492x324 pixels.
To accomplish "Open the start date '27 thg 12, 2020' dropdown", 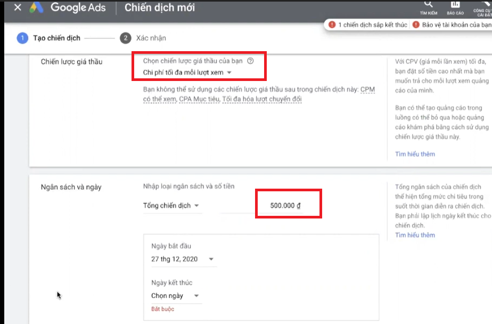I will pos(183,259).
